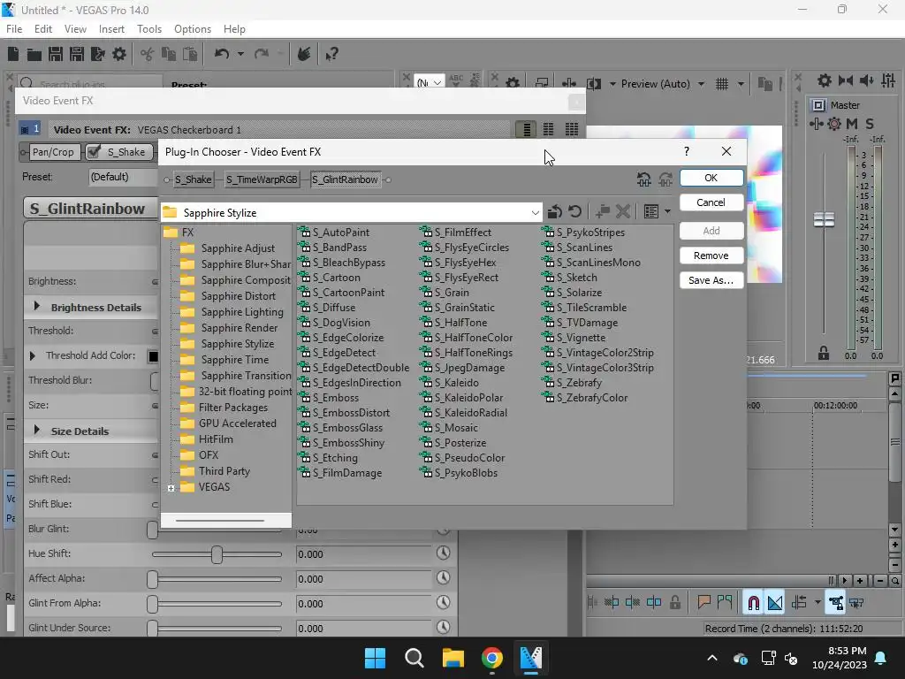This screenshot has height=679, width=905.
Task: Toggle Mute M button on Master bus
Action: (852, 124)
